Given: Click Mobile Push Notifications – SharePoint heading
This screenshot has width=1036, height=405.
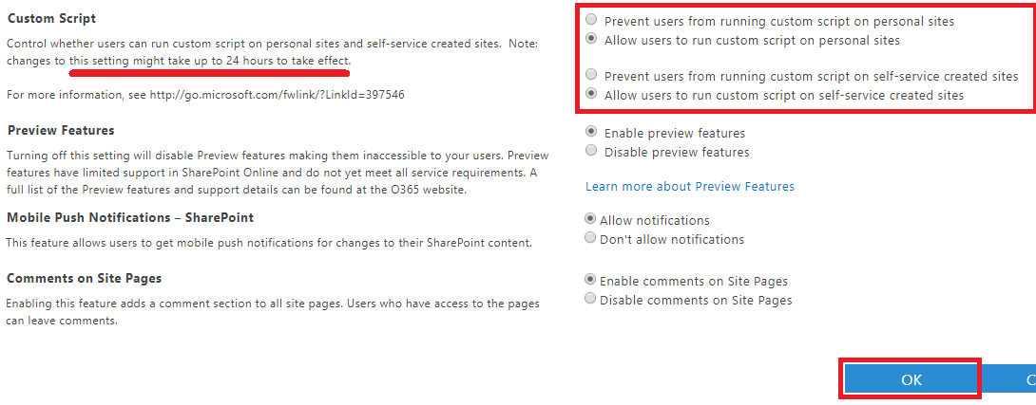Looking at the screenshot, I should 130,217.
